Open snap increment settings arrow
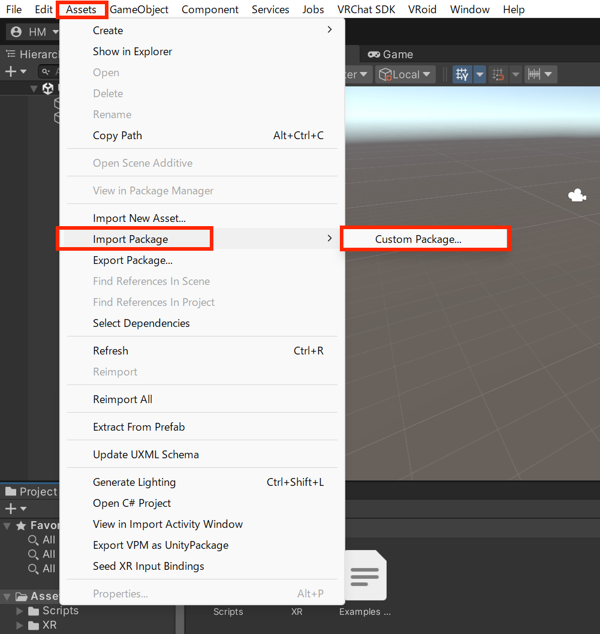600x634 pixels. pyautogui.click(x=515, y=74)
